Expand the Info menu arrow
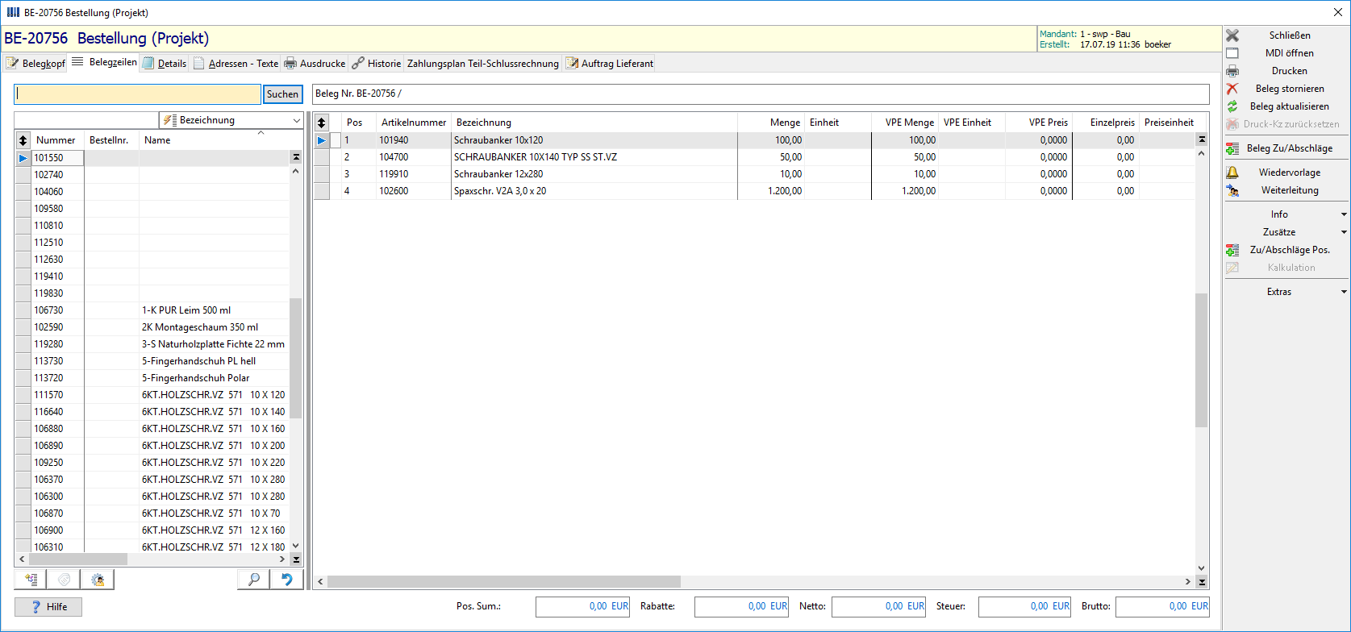Image resolution: width=1351 pixels, height=632 pixels. coord(1344,214)
